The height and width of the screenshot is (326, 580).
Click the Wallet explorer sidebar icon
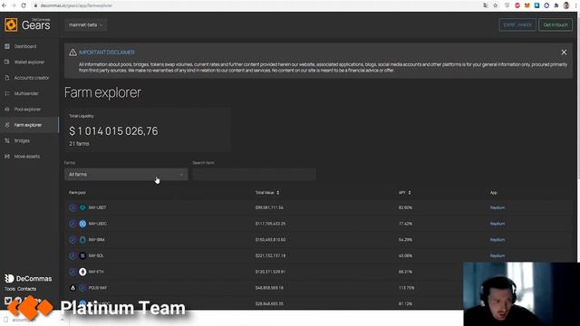pyautogui.click(x=7, y=62)
